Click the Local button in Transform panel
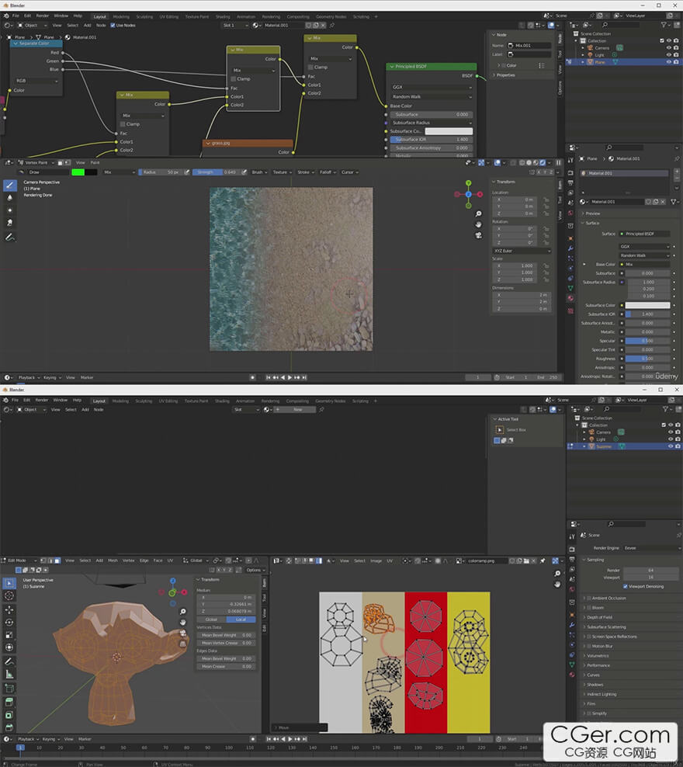Viewport: 683px width, 767px height. click(241, 619)
